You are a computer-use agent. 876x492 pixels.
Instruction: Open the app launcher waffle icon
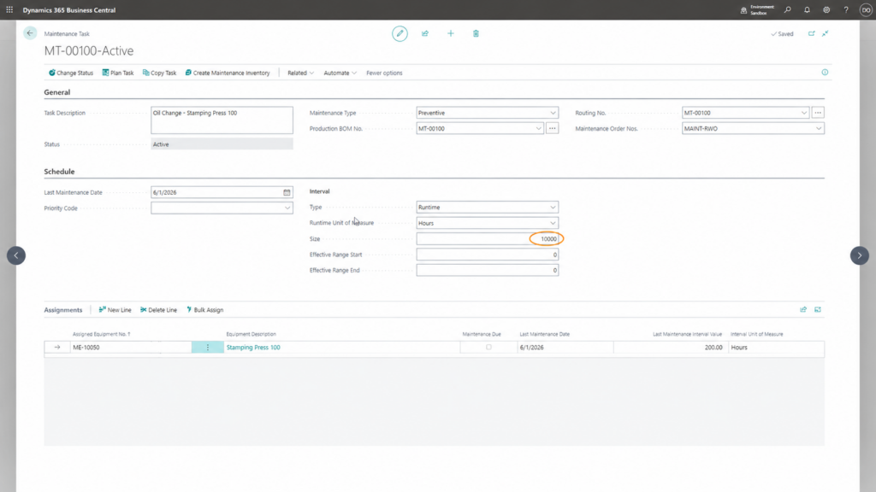pyautogui.click(x=9, y=9)
